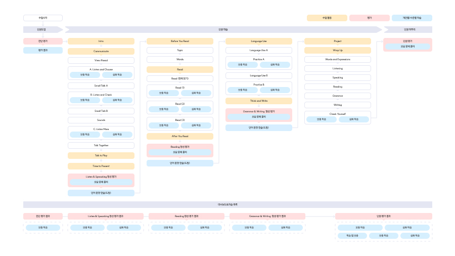This screenshot has height=256, width=455.
Task: Select the yellow 수업 활동 legend swatch
Action: [327, 18]
